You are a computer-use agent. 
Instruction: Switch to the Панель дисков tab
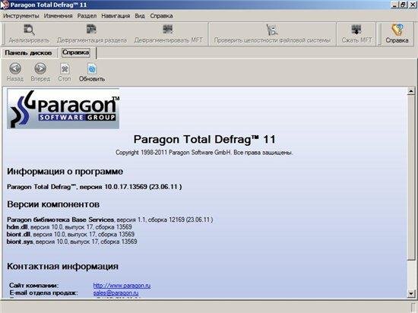[28, 52]
